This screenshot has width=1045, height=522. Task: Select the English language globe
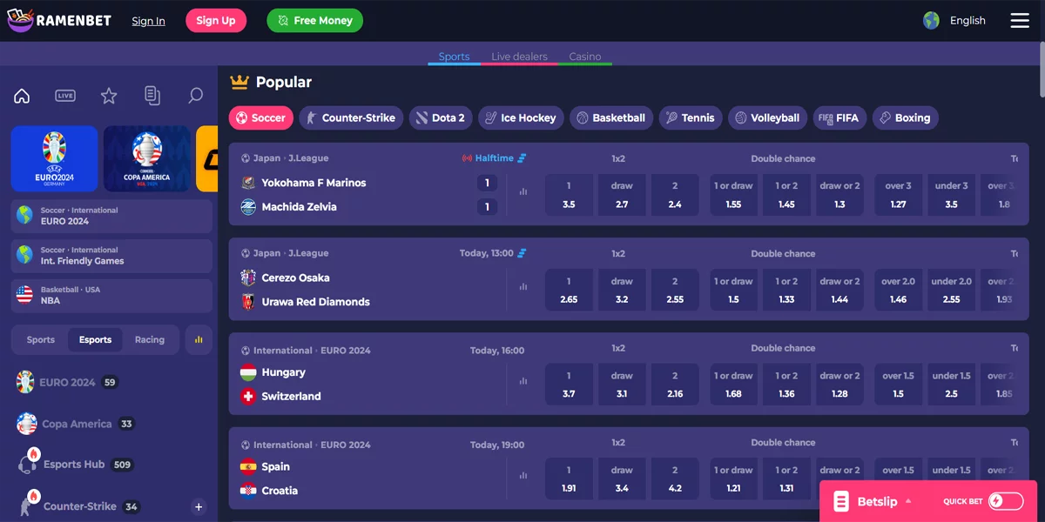click(932, 20)
